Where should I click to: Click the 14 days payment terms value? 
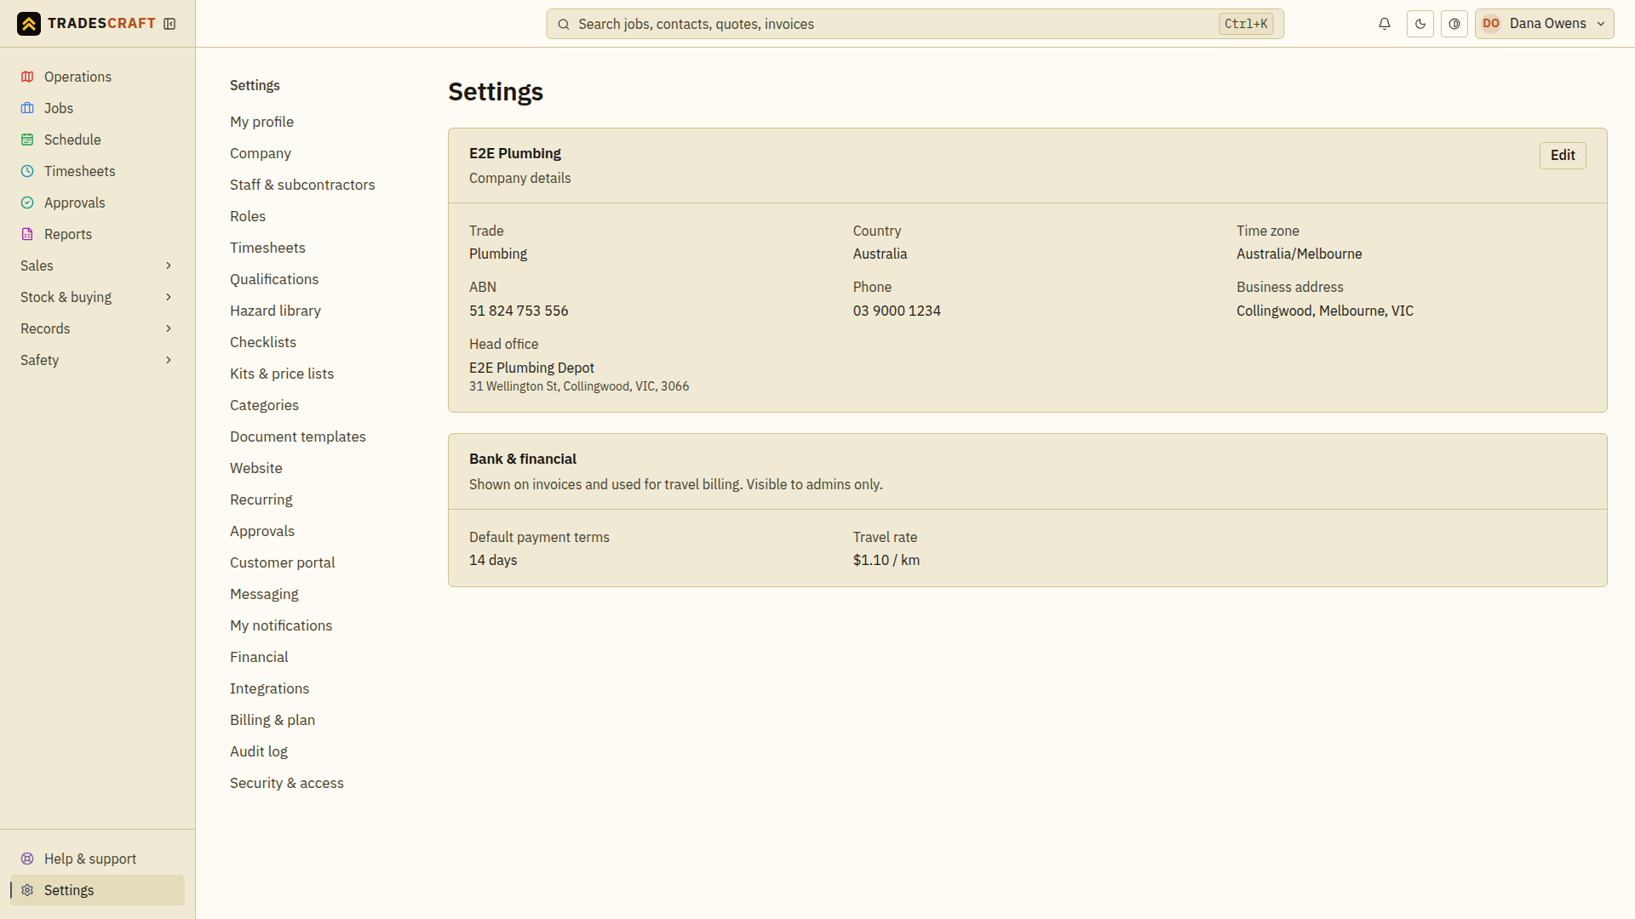pos(493,560)
